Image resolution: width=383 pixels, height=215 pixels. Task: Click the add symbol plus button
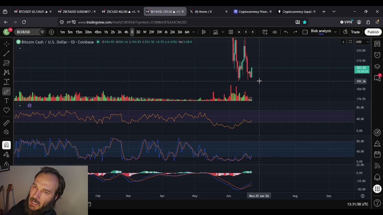[x=51, y=32]
